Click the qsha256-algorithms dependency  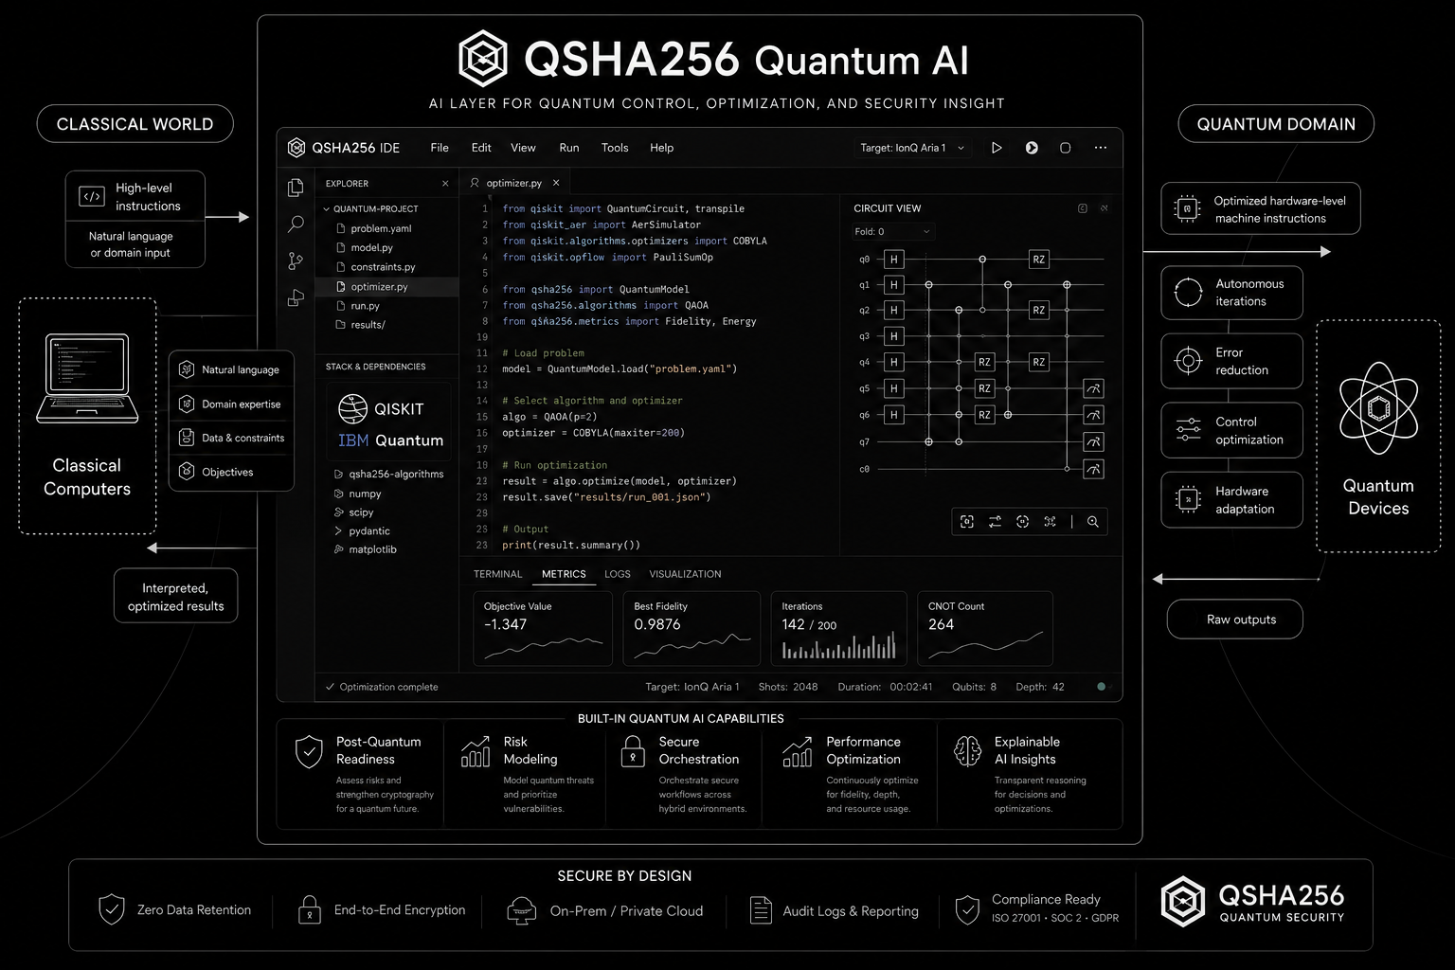point(395,474)
